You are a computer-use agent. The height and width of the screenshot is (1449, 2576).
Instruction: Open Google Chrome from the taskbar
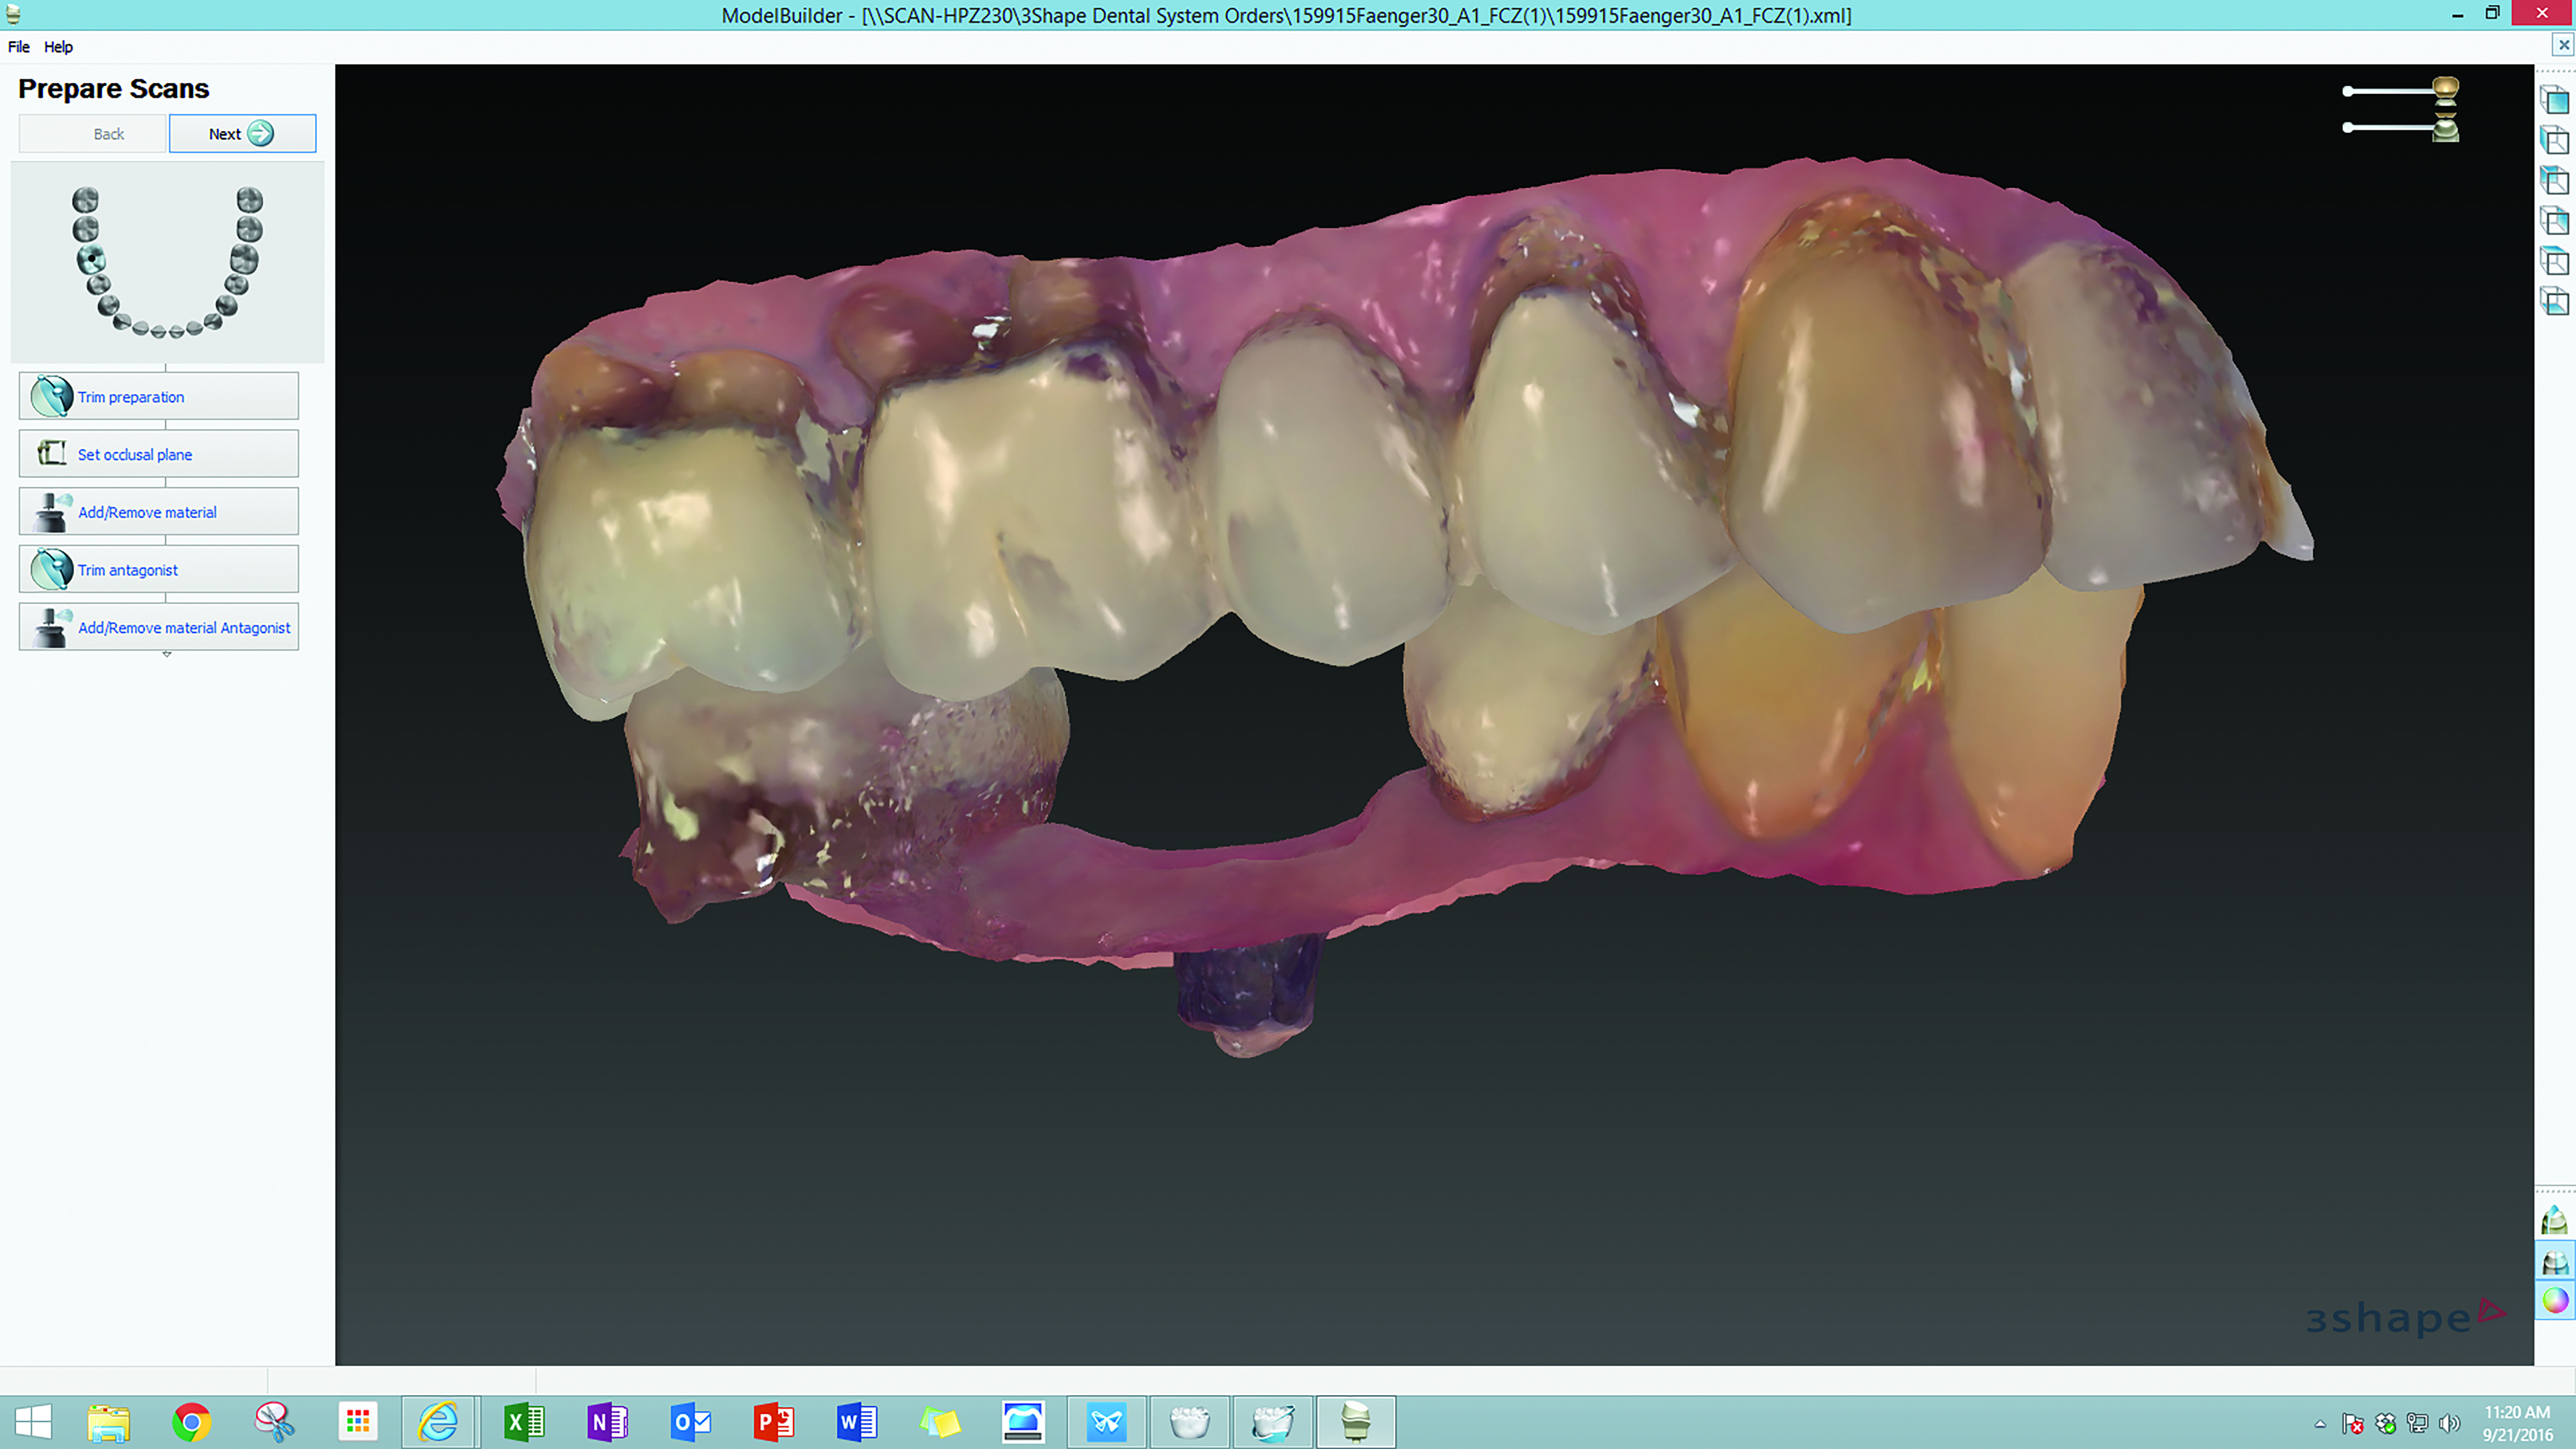[191, 1422]
